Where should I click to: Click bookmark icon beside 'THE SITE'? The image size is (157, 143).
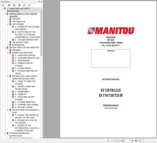click(10, 19)
